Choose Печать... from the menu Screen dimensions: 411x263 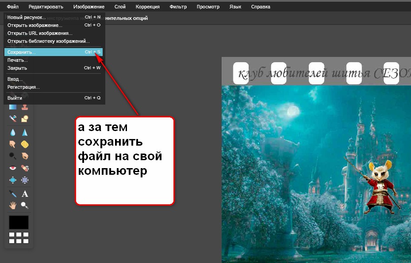pyautogui.click(x=18, y=60)
